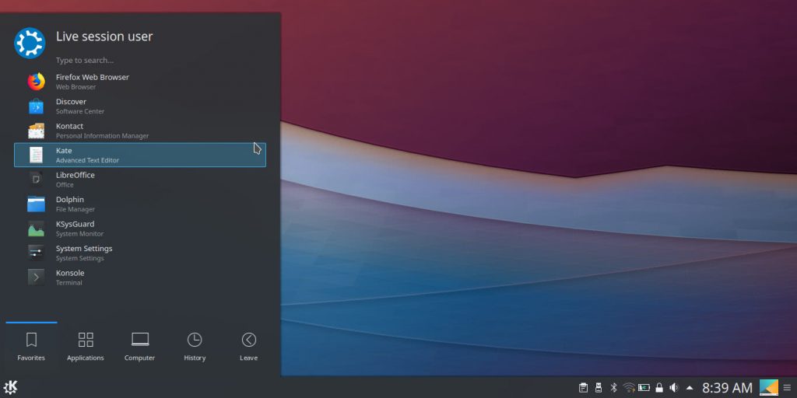Image resolution: width=797 pixels, height=398 pixels.
Task: Open LibreOffice icon in the favorites list
Action: click(36, 180)
